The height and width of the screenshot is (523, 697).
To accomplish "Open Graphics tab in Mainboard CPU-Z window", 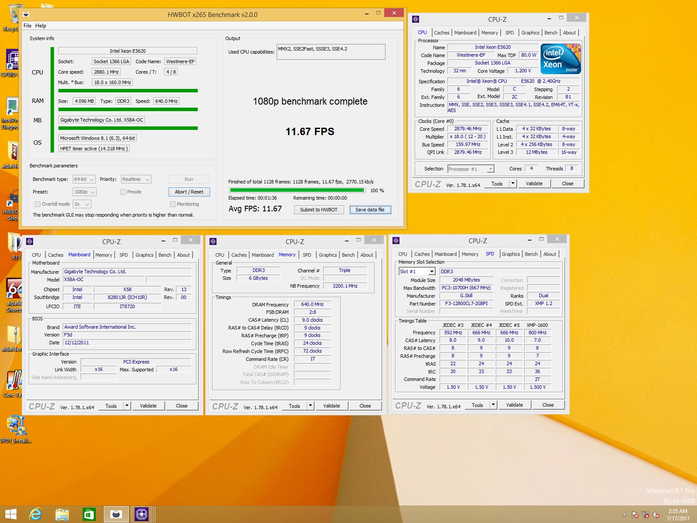I will 144,255.
